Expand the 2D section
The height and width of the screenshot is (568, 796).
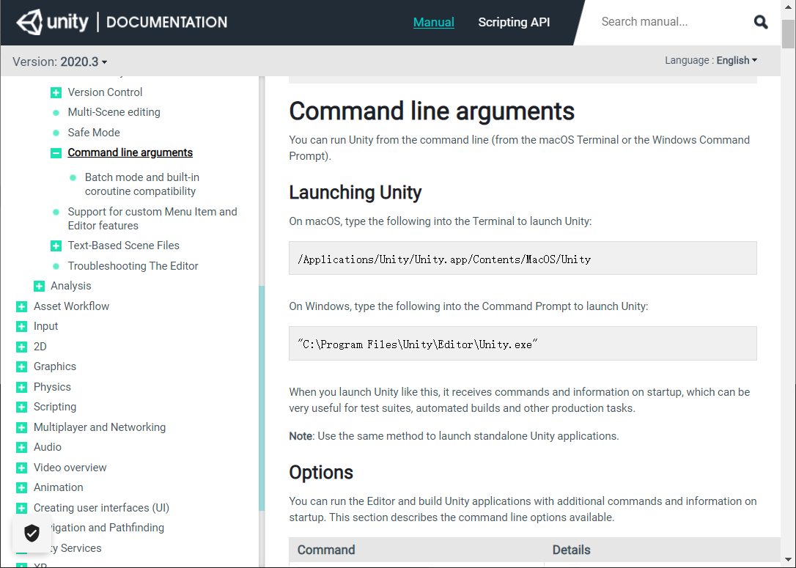(x=21, y=347)
